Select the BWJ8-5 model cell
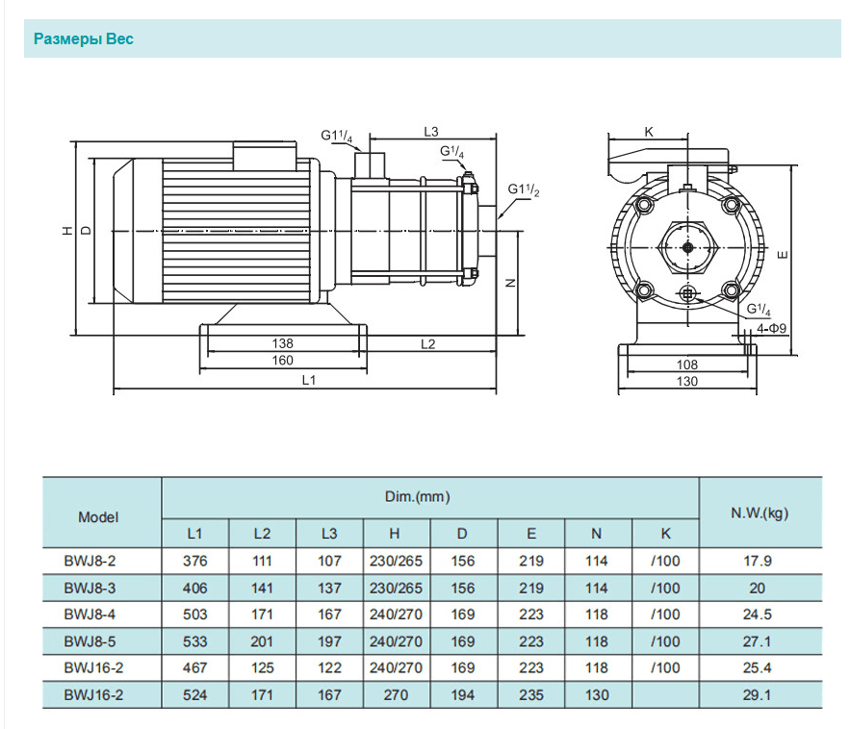 click(90, 641)
